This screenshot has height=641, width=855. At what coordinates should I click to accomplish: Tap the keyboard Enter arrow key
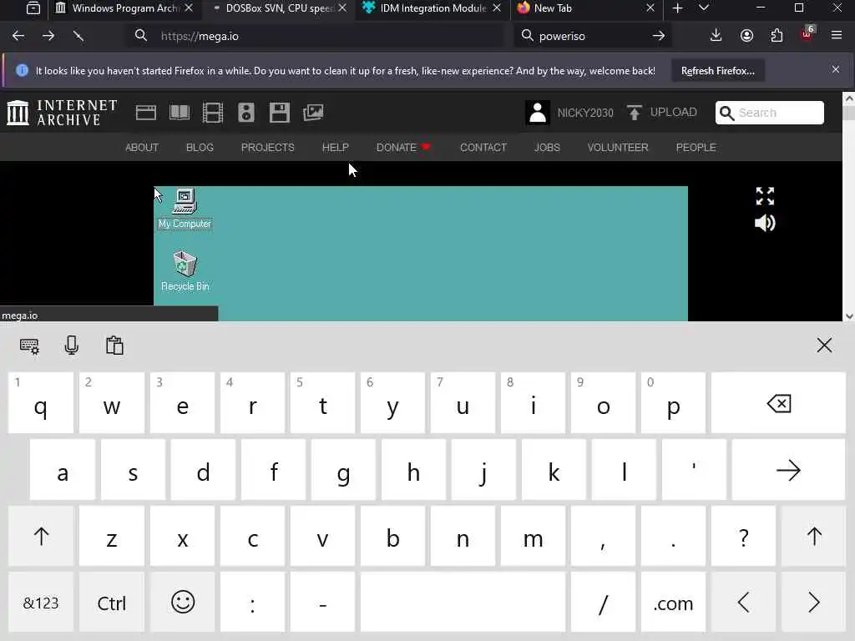point(788,471)
